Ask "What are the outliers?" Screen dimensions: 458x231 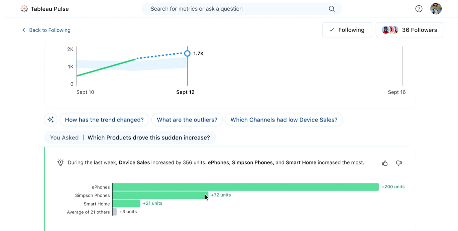[x=187, y=120]
